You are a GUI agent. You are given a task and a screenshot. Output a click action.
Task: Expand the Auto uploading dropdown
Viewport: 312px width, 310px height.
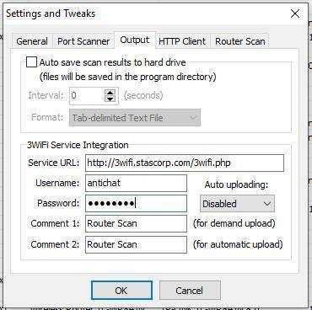237,204
